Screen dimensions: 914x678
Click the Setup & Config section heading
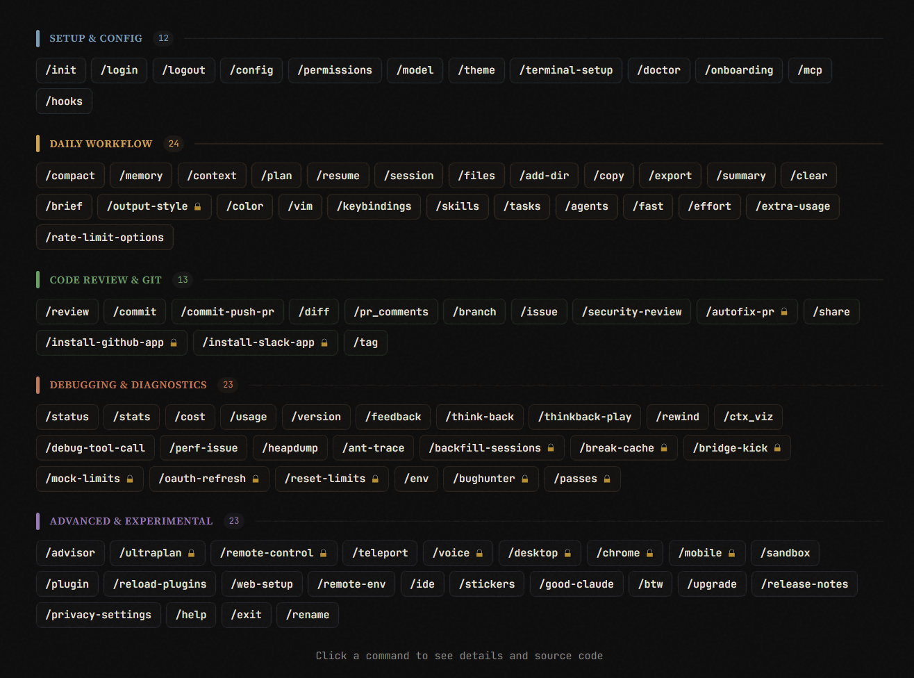click(x=96, y=38)
